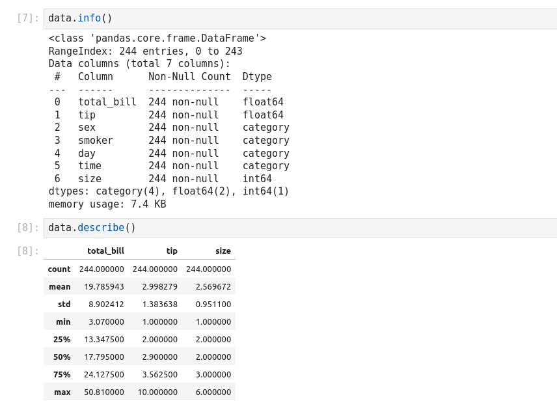Click the total_bill column header in table
The image size is (557, 408).
pyautogui.click(x=105, y=251)
